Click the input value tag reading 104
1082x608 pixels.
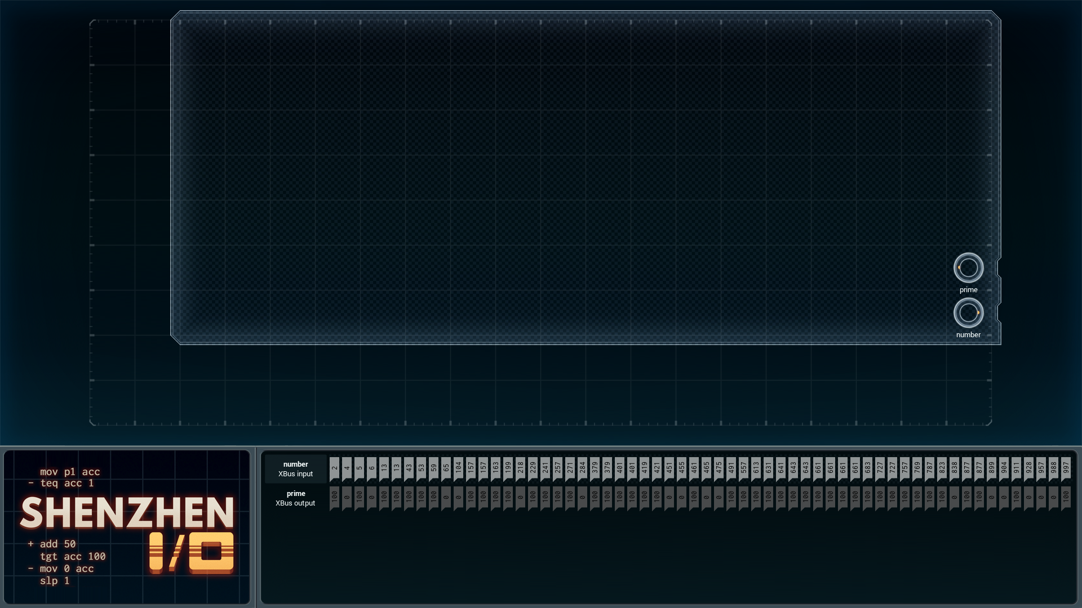tap(458, 468)
